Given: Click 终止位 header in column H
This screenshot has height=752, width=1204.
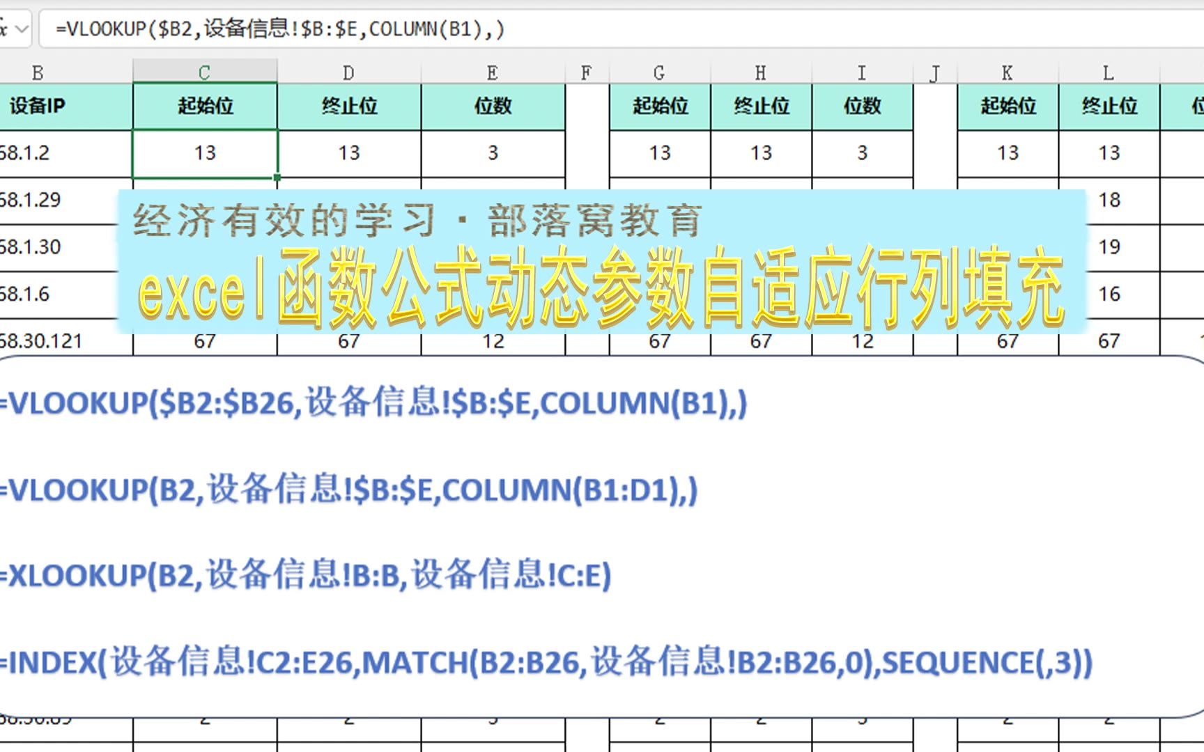Looking at the screenshot, I should click(761, 107).
